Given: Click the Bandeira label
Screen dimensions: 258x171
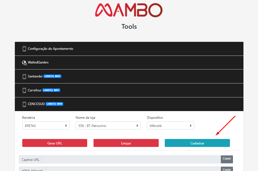Looking at the screenshot, I should point(28,117).
